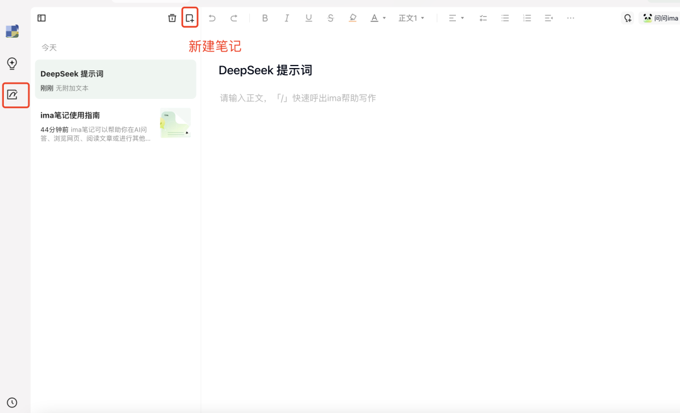Adjust the paragraph indent
680x413 pixels.
click(548, 18)
